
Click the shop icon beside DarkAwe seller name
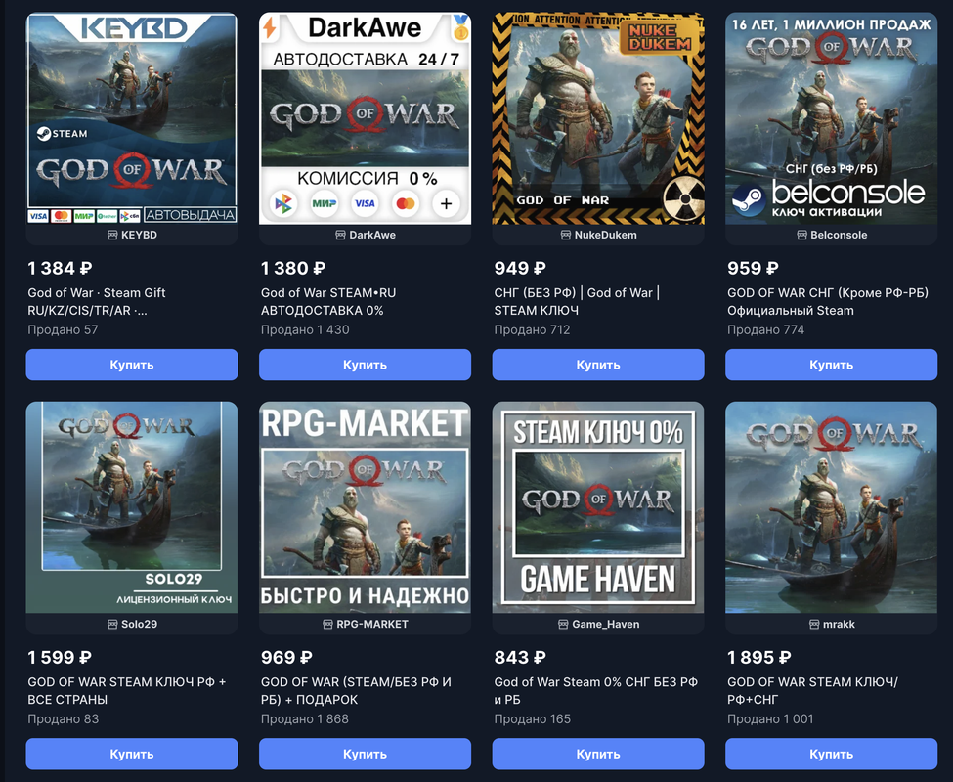click(x=340, y=236)
